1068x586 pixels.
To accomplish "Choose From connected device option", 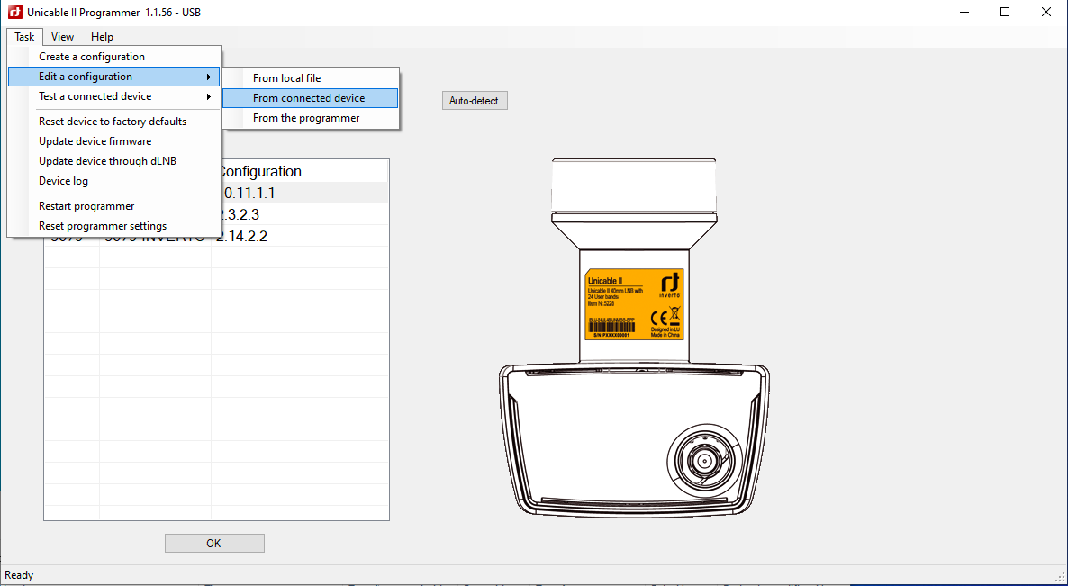I will (x=309, y=98).
